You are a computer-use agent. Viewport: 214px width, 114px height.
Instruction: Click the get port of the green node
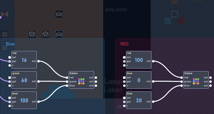[10, 82]
